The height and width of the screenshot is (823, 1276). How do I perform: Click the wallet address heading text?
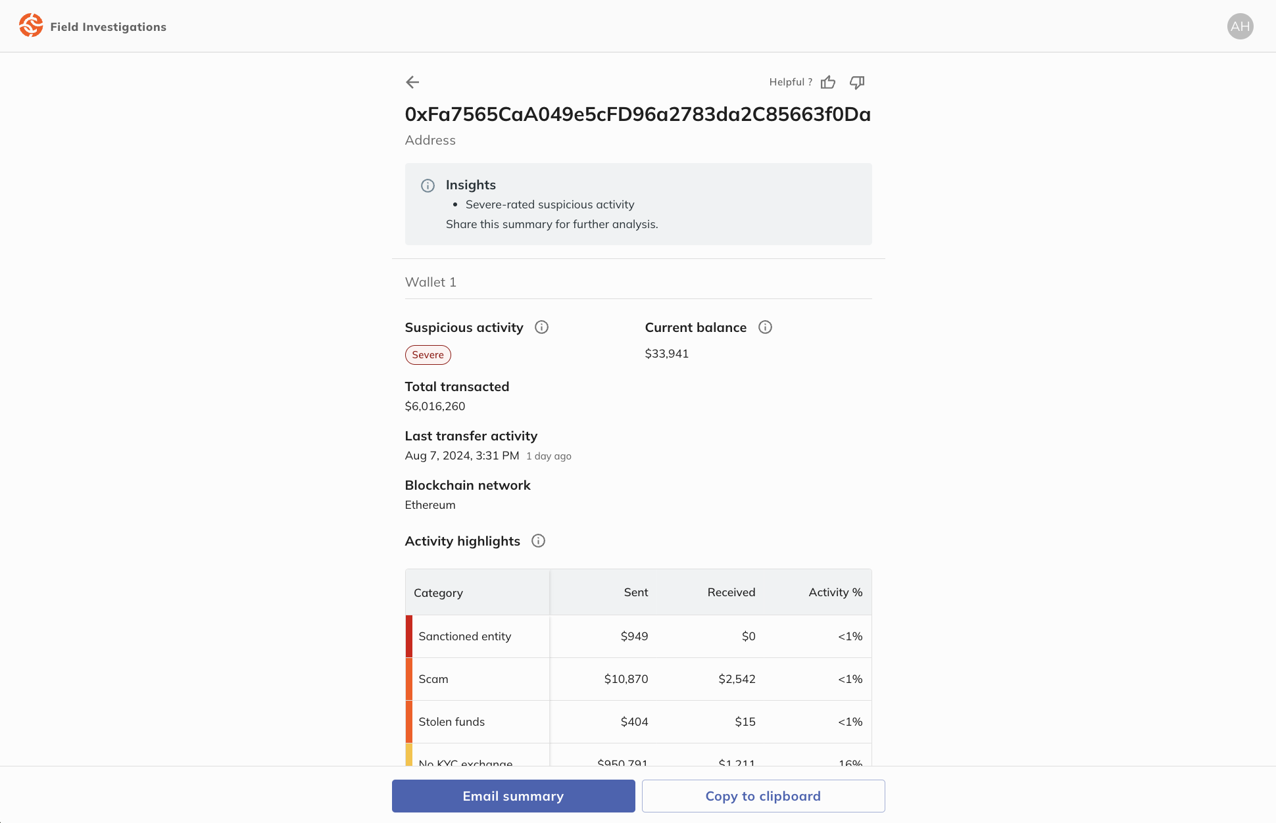click(x=637, y=114)
